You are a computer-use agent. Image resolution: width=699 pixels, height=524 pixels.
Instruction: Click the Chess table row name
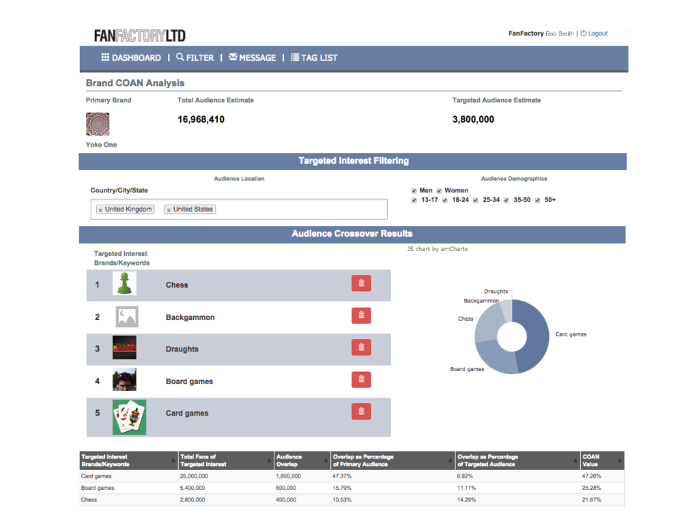tap(89, 500)
